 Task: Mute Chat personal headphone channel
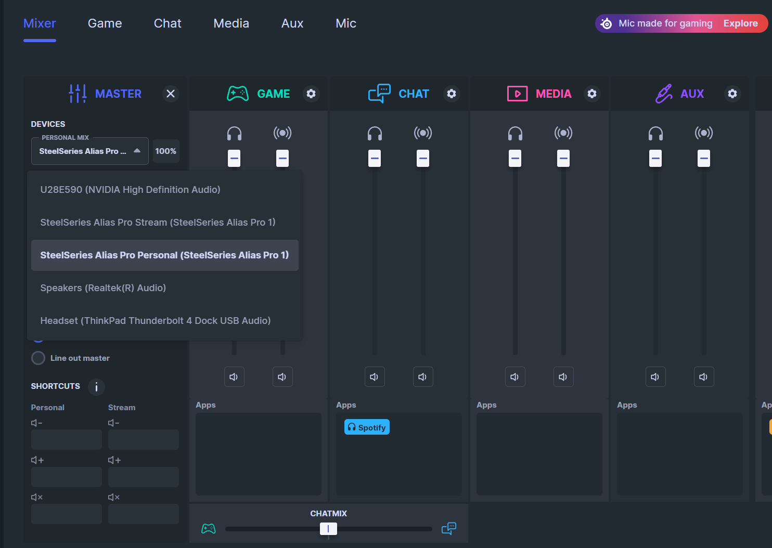tap(375, 377)
